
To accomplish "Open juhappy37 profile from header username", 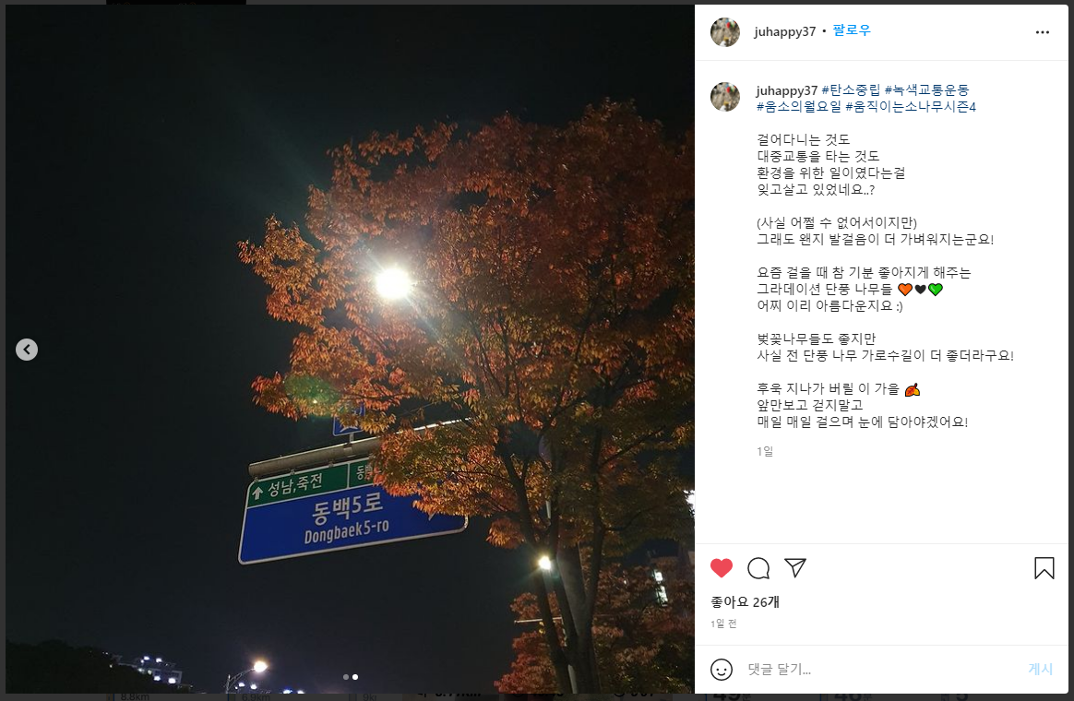I will tap(784, 31).
